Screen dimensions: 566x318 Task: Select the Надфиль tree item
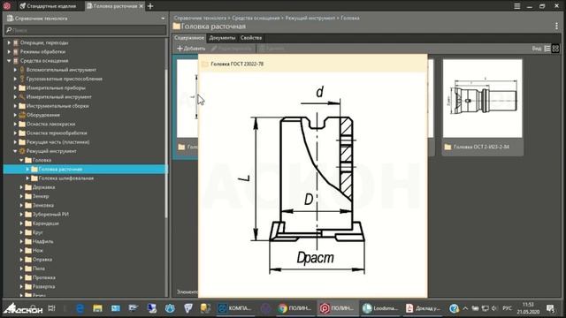tap(43, 241)
